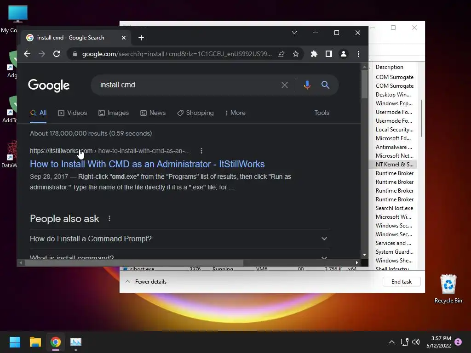Open the More search categories menu
This screenshot has height=353, width=471.
[235, 113]
